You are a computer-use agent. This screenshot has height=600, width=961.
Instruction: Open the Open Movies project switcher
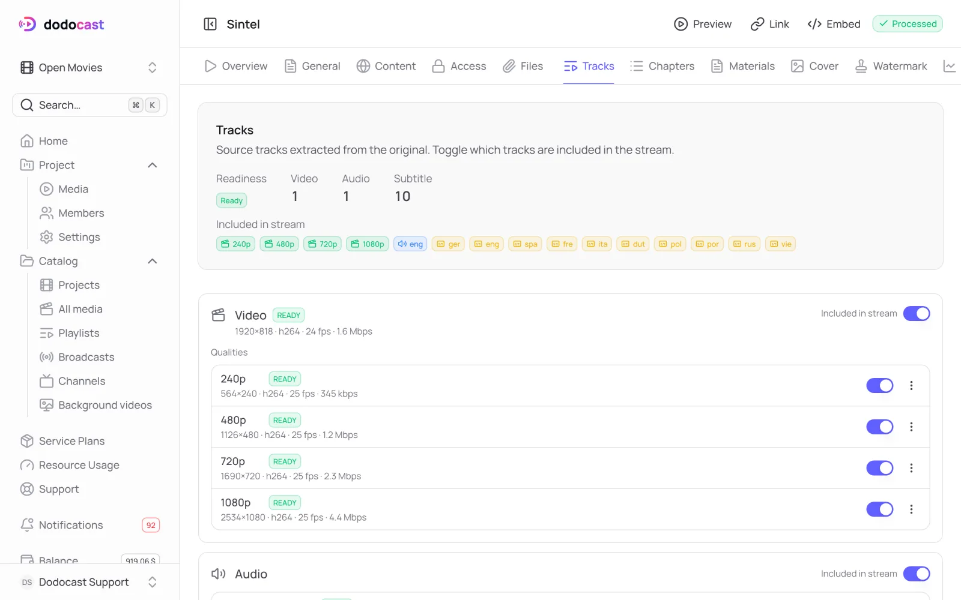[x=90, y=67]
